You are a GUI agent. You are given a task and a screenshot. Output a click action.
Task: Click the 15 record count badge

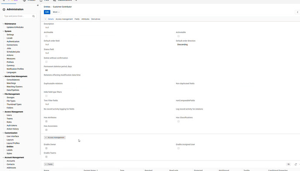[x=288, y=165]
